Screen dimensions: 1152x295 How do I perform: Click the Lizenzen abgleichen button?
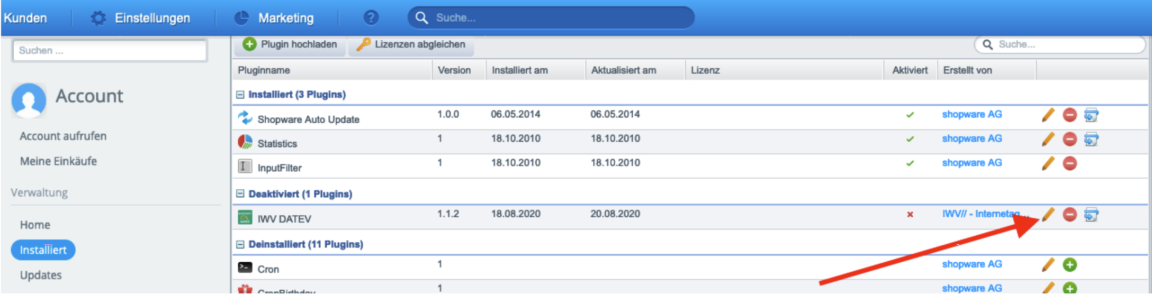411,44
